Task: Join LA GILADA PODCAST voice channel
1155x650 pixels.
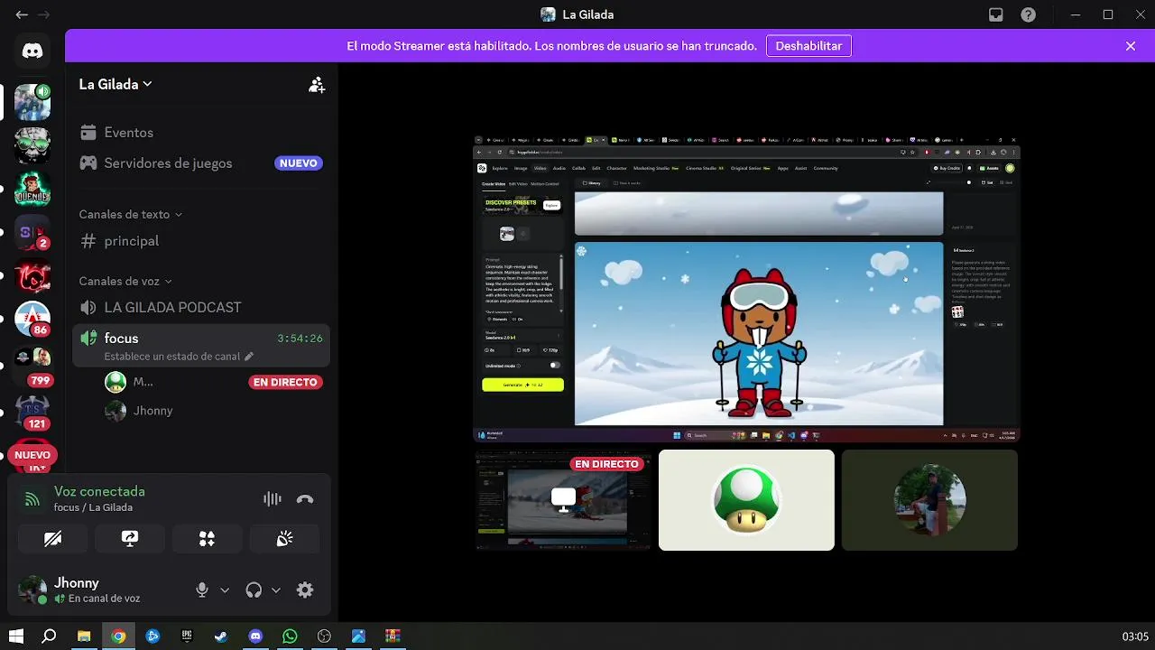Action: (201, 308)
